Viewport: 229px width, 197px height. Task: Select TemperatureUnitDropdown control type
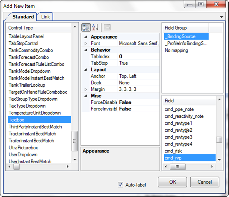(x=35, y=113)
